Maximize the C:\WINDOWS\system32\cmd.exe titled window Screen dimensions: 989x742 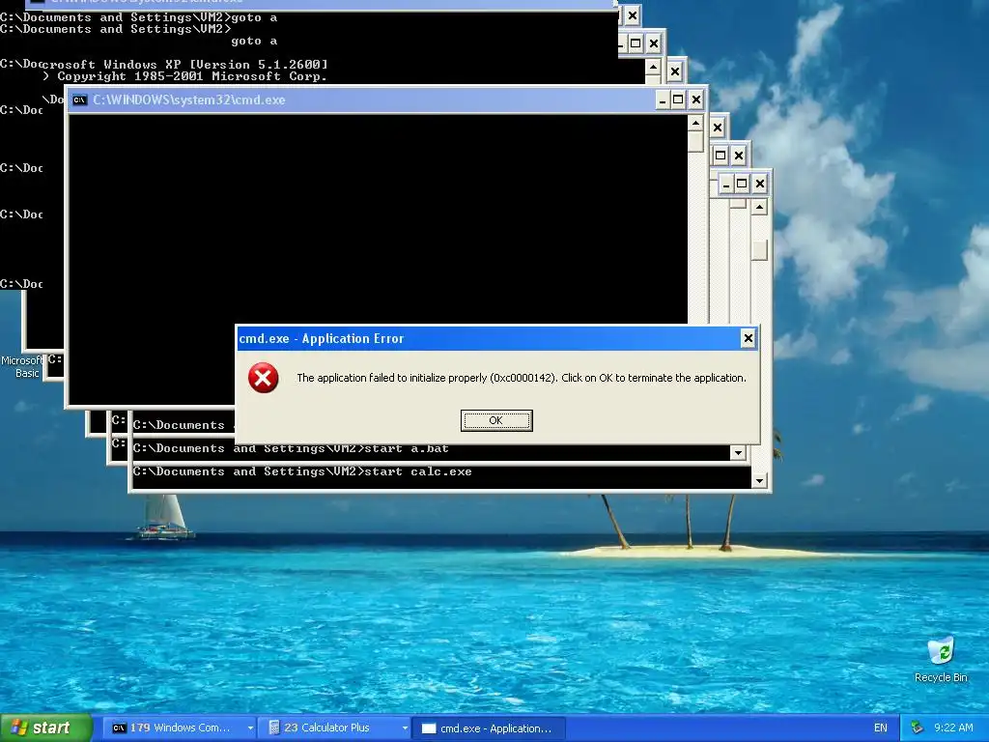(x=678, y=100)
